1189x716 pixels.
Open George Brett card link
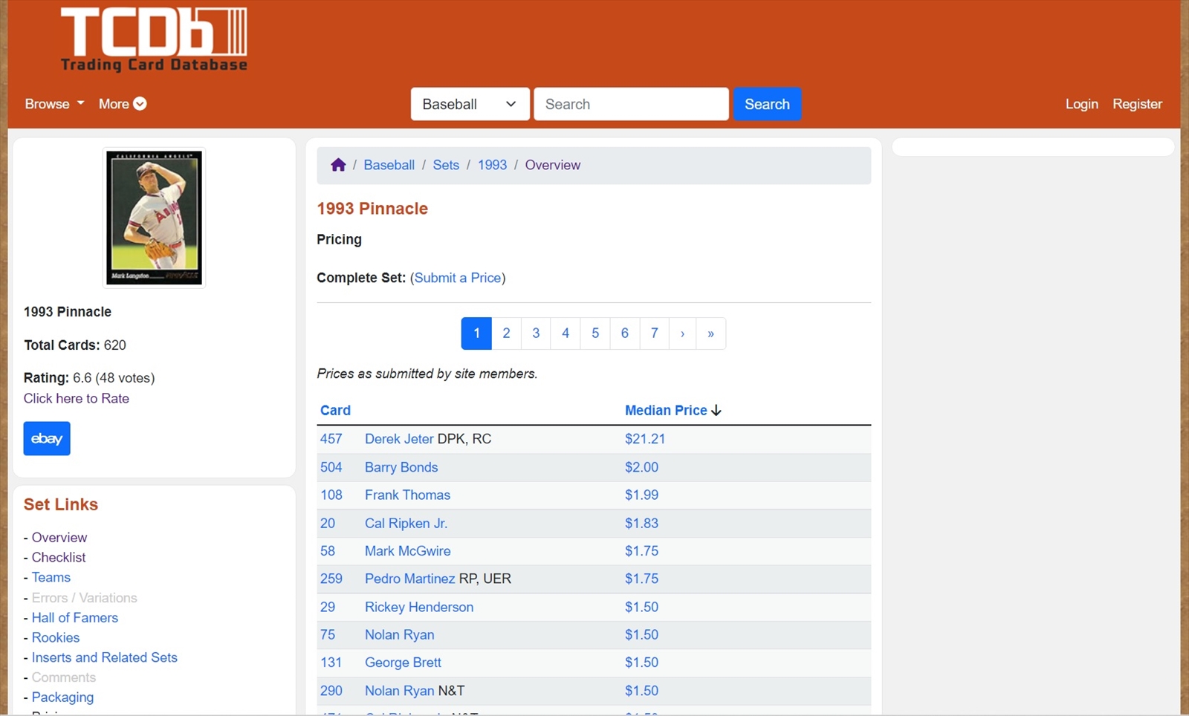403,663
